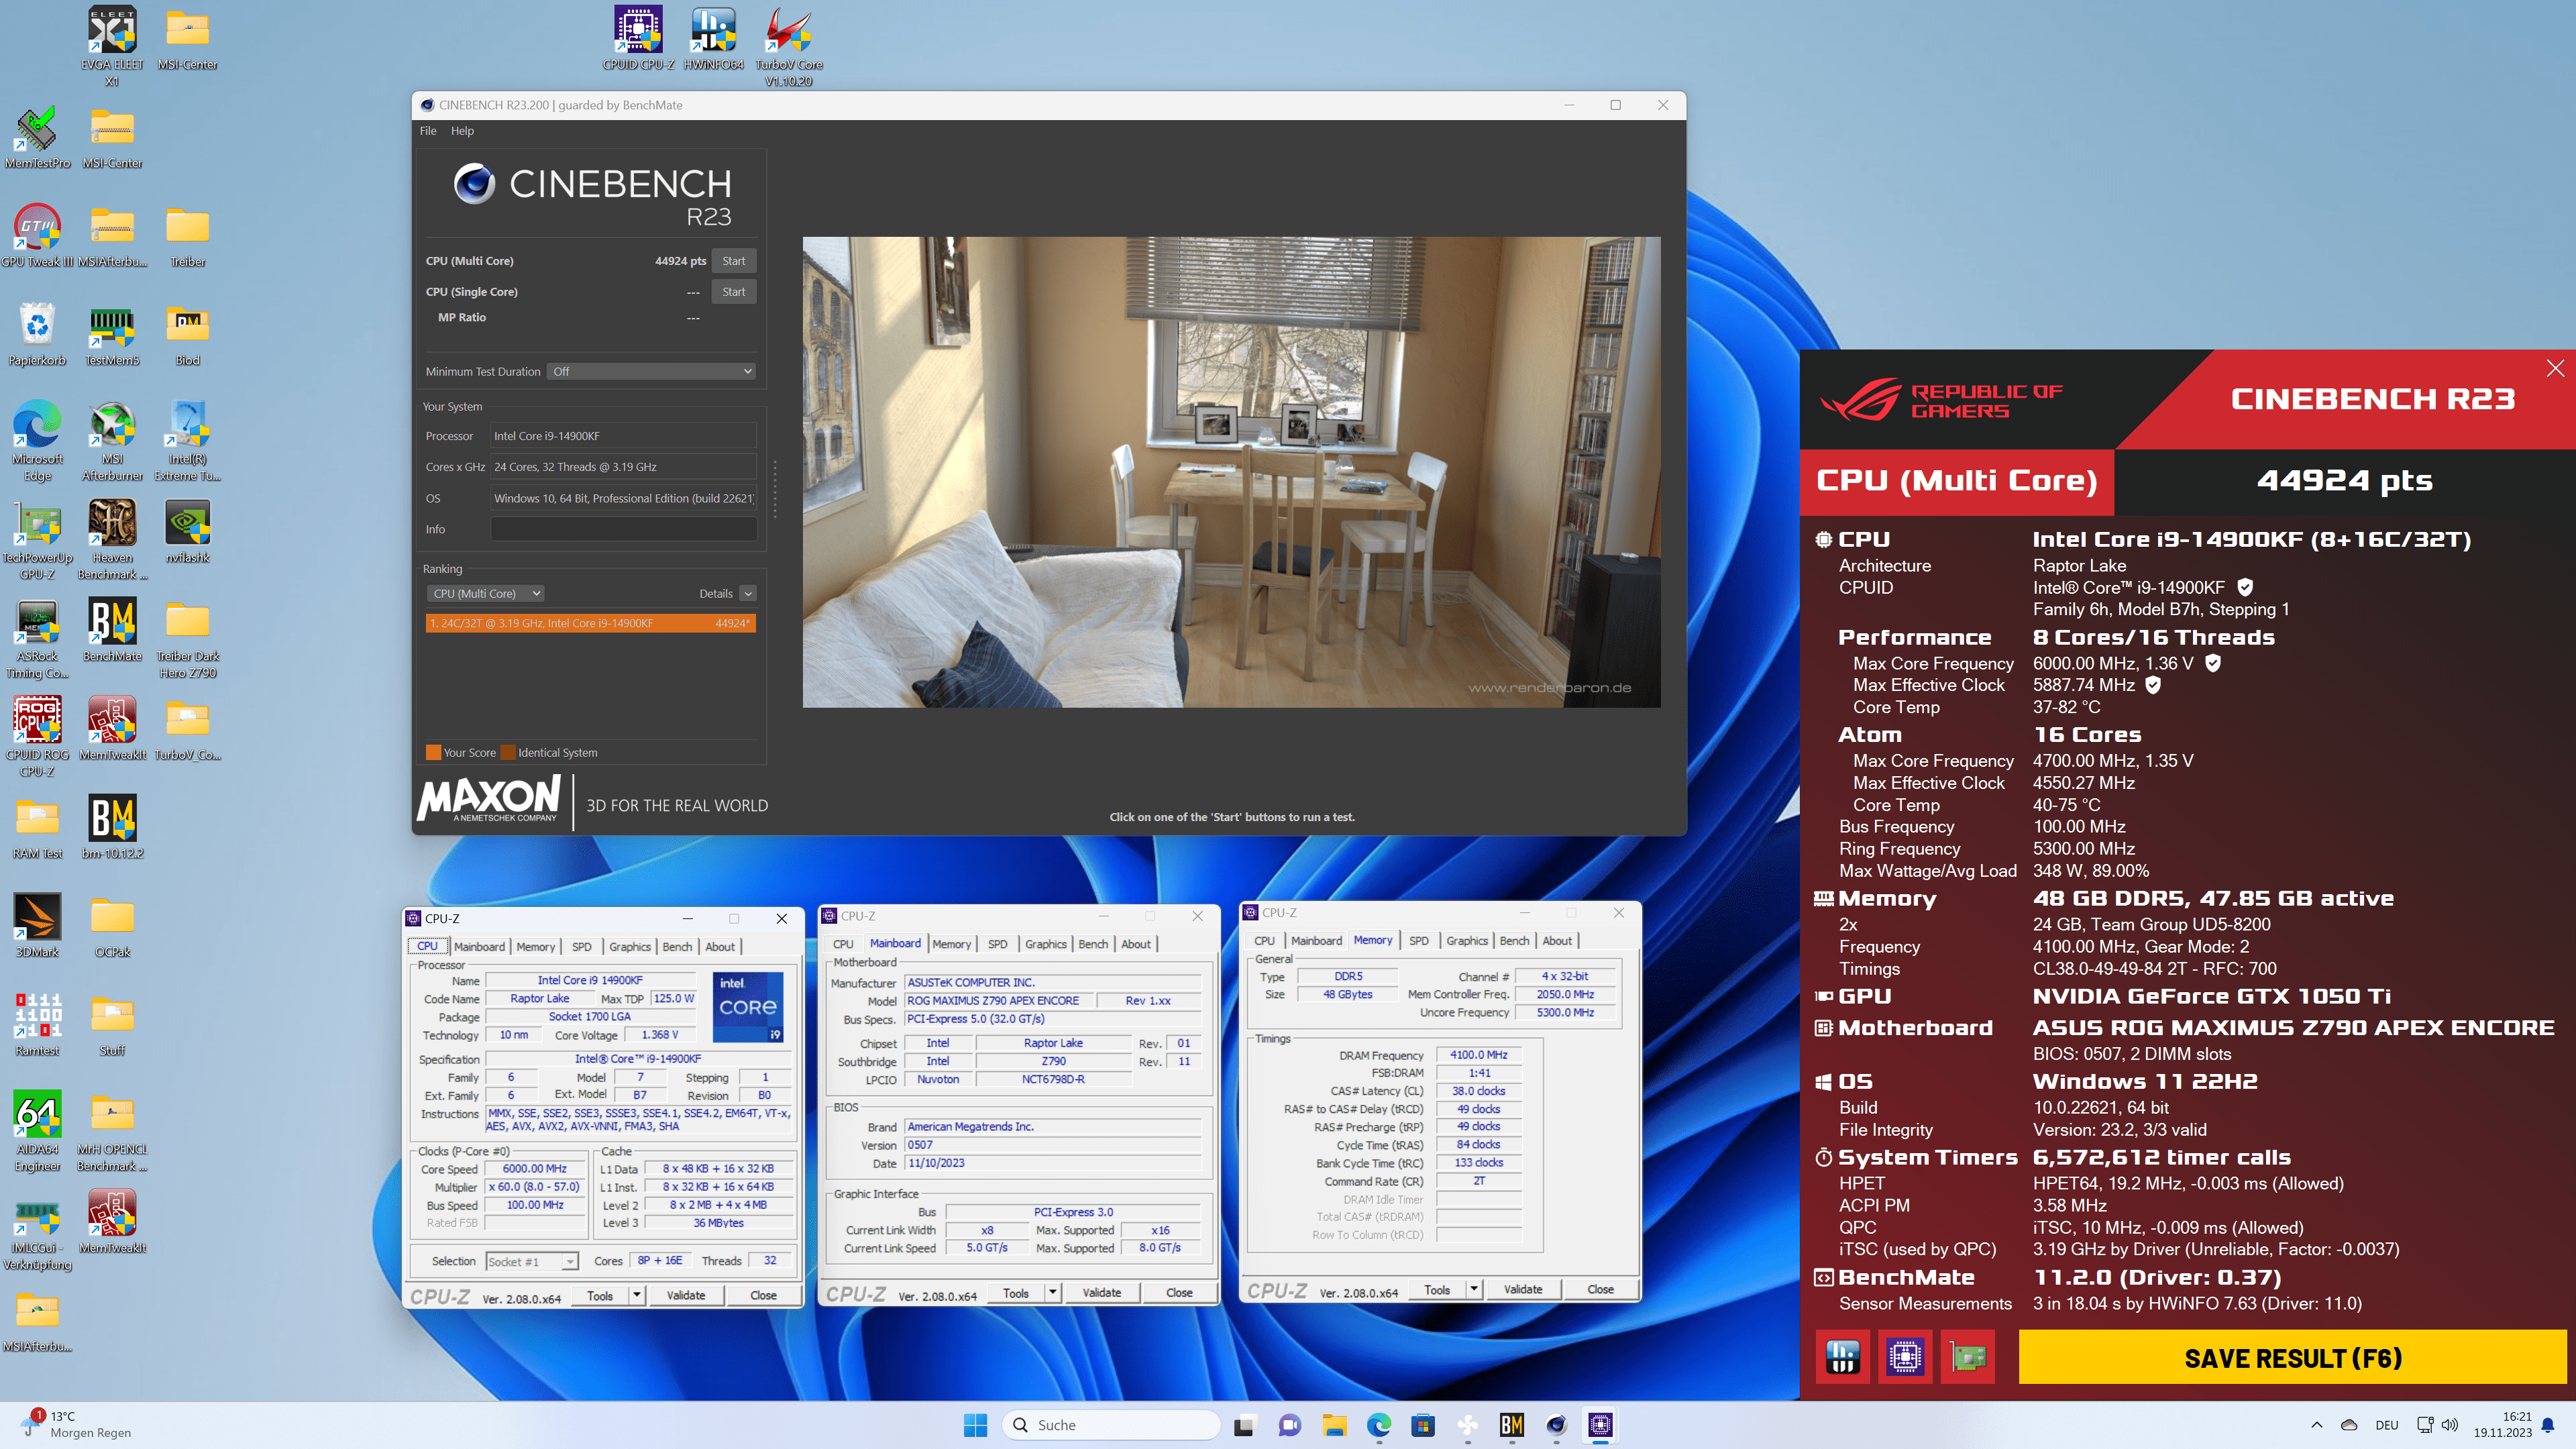Select the highlighted 24C/32T ranking entry
Screen dimensions: 2576x1449
click(590, 623)
